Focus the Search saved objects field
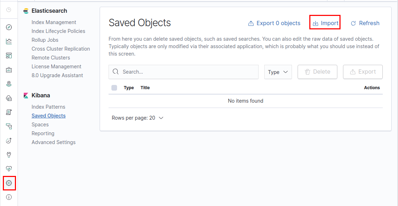 click(183, 72)
